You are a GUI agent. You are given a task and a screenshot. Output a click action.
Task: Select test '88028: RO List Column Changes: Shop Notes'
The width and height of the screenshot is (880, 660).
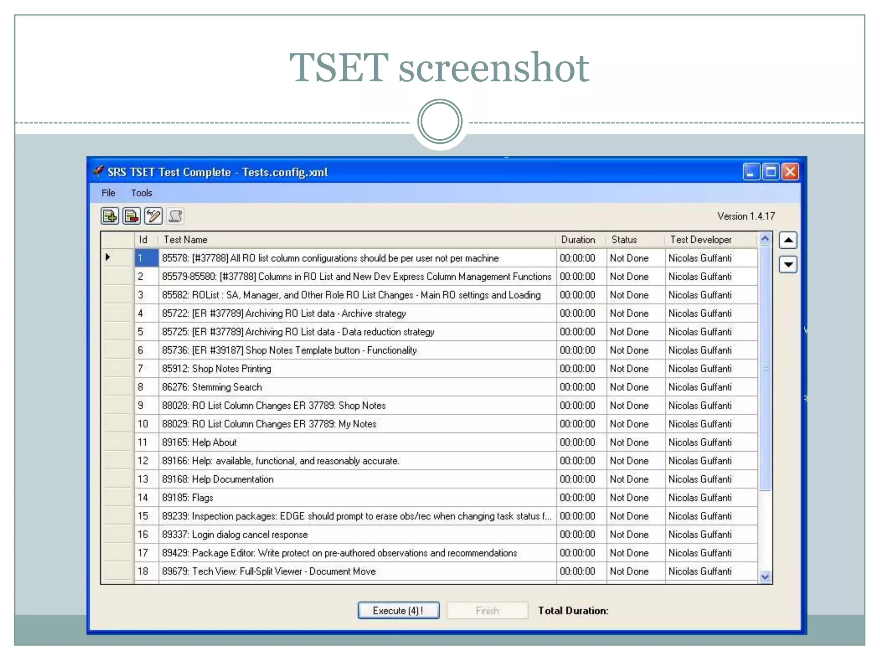pyautogui.click(x=357, y=406)
